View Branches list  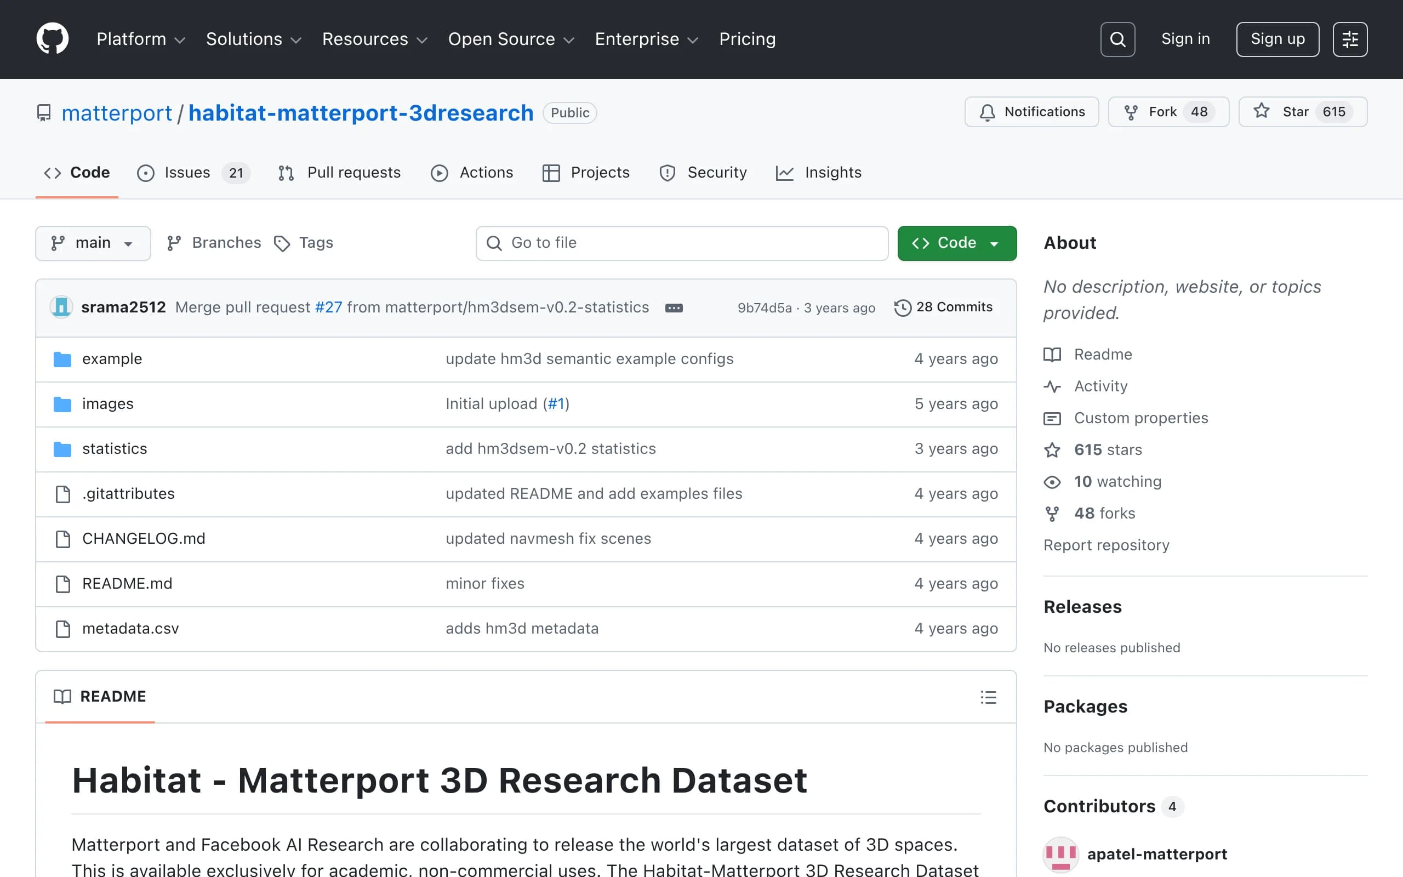pos(213,243)
